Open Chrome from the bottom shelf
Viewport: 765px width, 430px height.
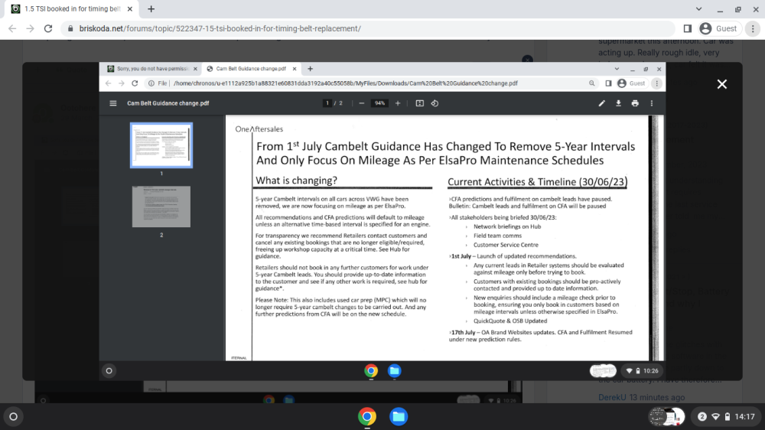click(367, 416)
